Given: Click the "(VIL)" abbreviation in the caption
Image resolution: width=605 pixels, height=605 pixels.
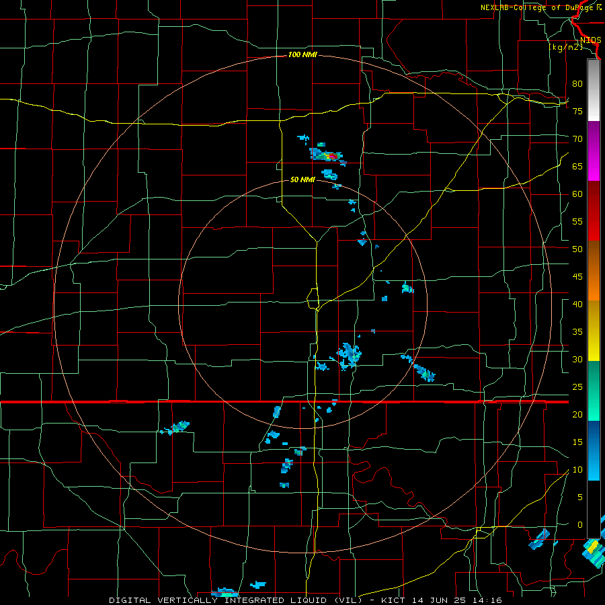Looking at the screenshot, I should click(348, 600).
